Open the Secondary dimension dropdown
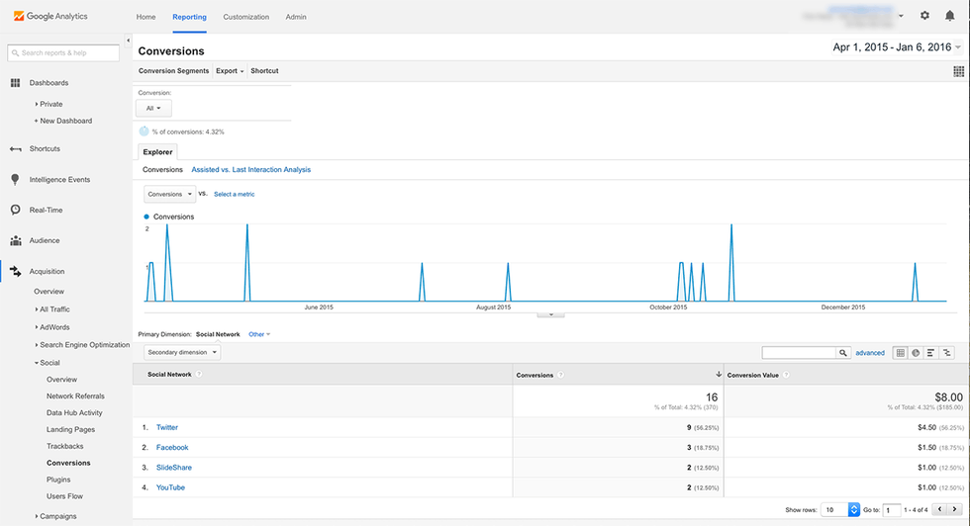The image size is (970, 526). (182, 352)
